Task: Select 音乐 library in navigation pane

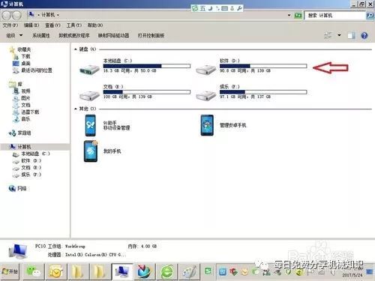Action: pyautogui.click(x=22, y=119)
